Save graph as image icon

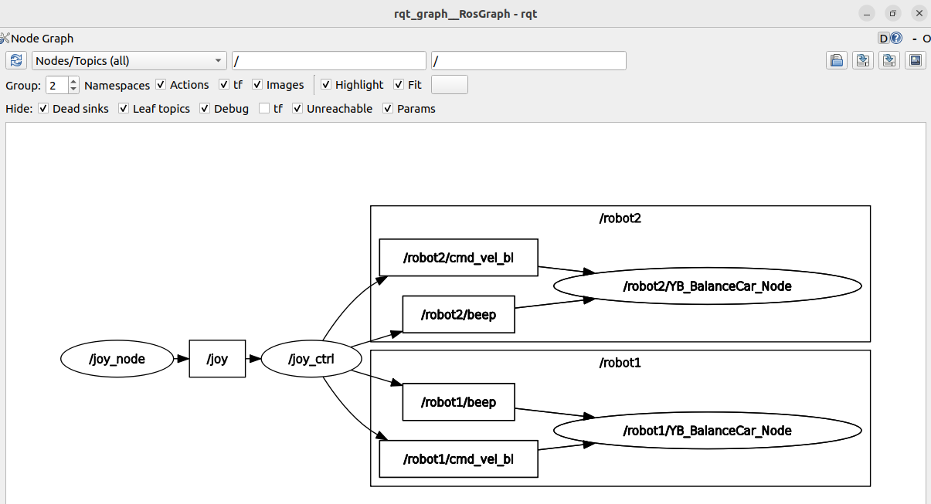click(x=916, y=61)
